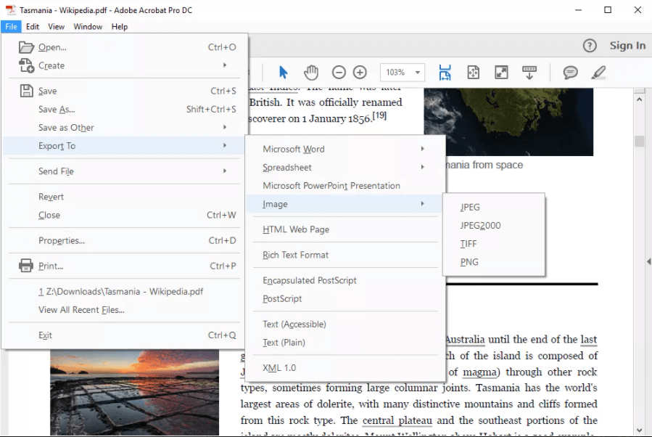Expand the tools pane side arrow
The image size is (652, 437).
click(x=648, y=262)
